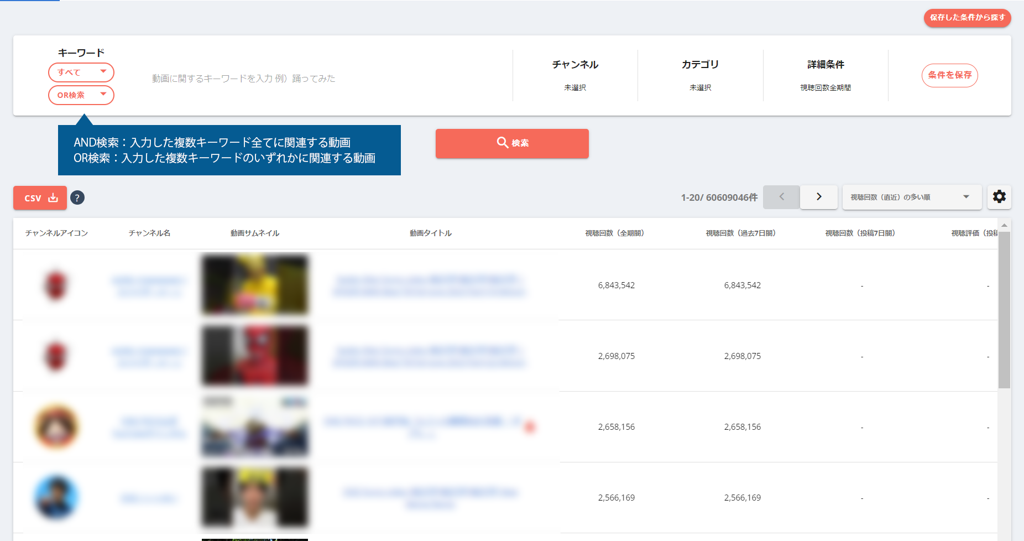Click the first video thumbnail
The image size is (1024, 541).
254,285
